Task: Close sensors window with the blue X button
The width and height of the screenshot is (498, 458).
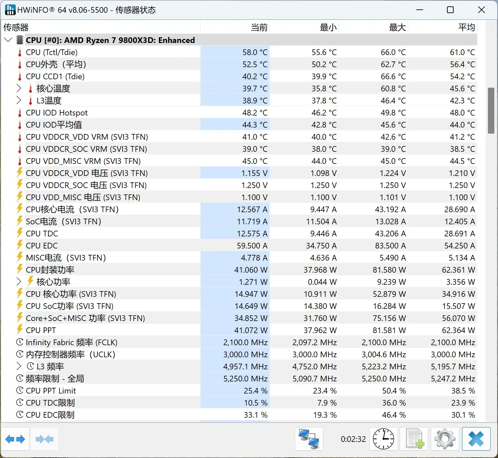Action: coord(476,439)
